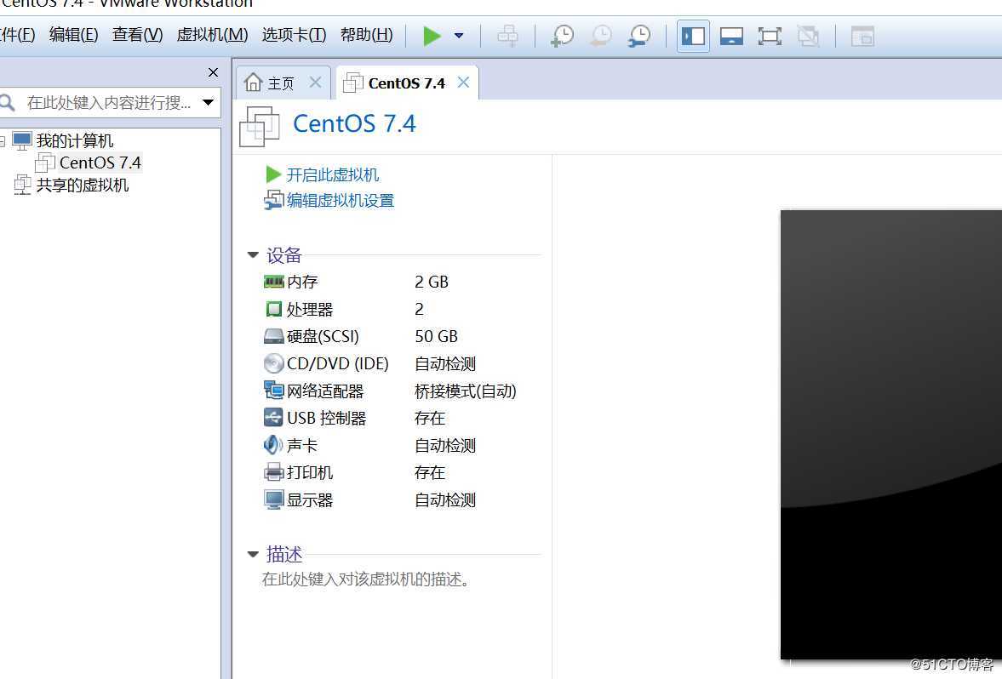Click the 网络适配器 network adapter icon

[273, 390]
